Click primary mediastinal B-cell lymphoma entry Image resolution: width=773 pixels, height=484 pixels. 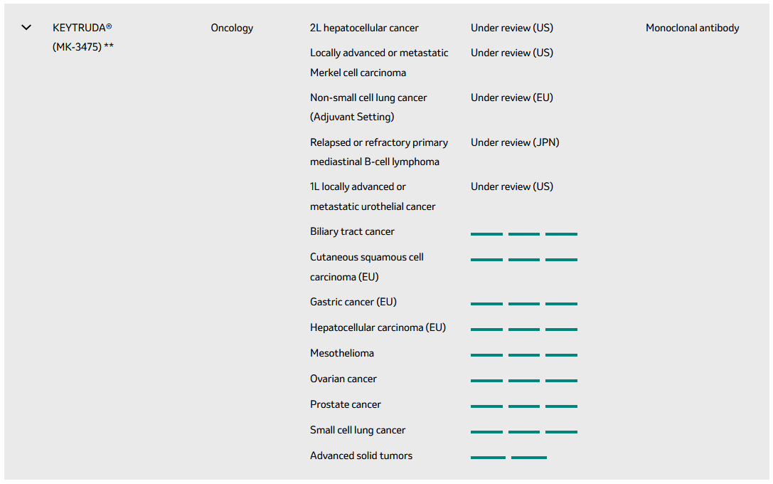[378, 152]
